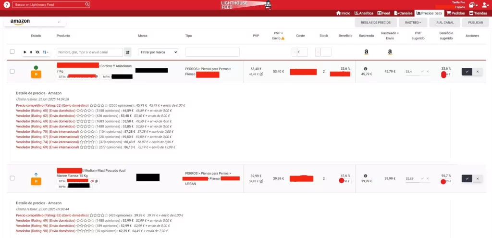Expand the RASTREO dropdown button

pos(413,23)
